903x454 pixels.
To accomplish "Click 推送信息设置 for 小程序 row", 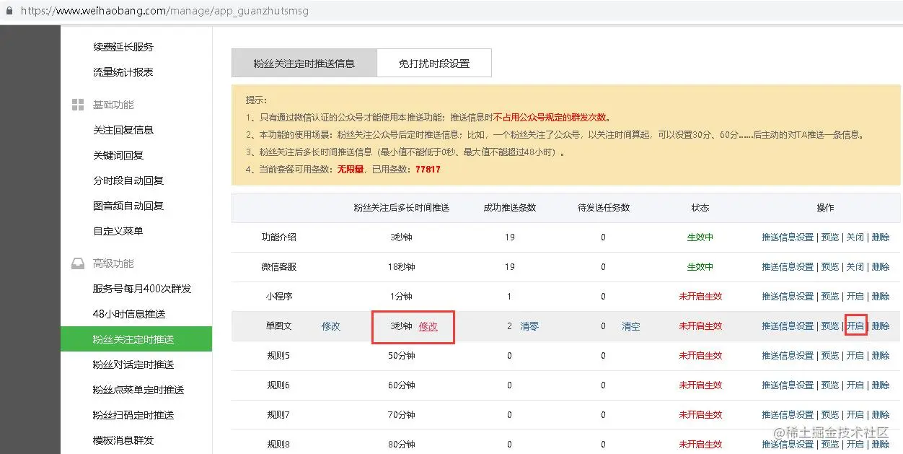I will click(788, 296).
